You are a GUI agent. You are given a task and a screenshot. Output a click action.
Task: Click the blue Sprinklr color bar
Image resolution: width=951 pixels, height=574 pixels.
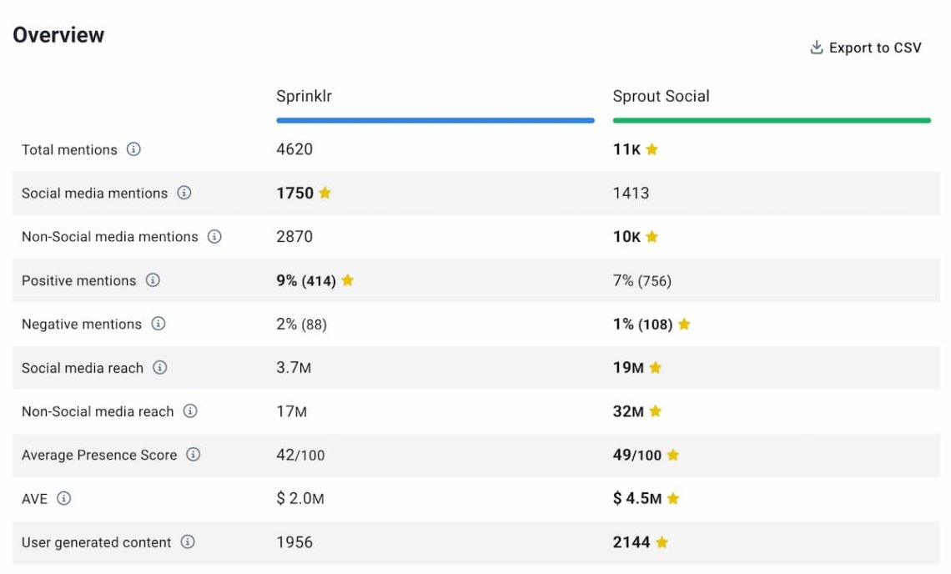pyautogui.click(x=435, y=120)
